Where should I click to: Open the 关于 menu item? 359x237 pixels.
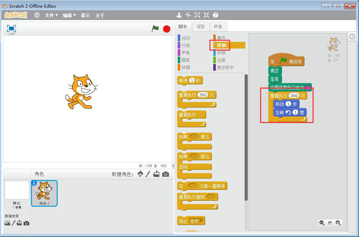coord(100,15)
